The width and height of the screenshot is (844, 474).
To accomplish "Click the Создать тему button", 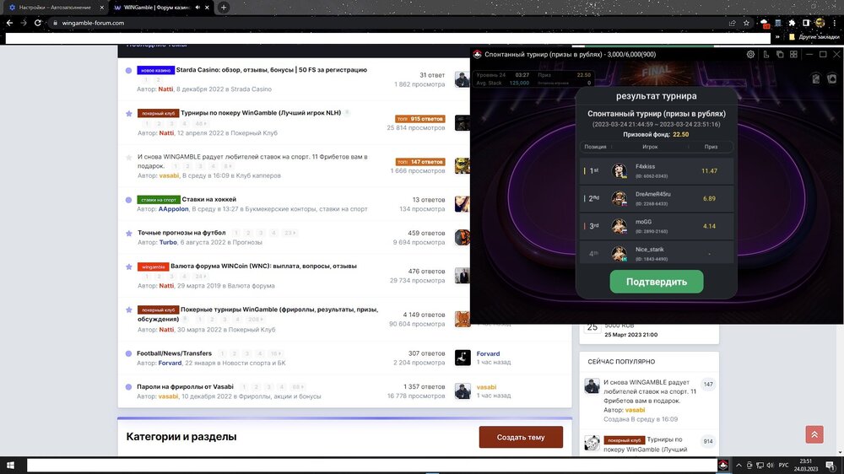I will (x=521, y=437).
